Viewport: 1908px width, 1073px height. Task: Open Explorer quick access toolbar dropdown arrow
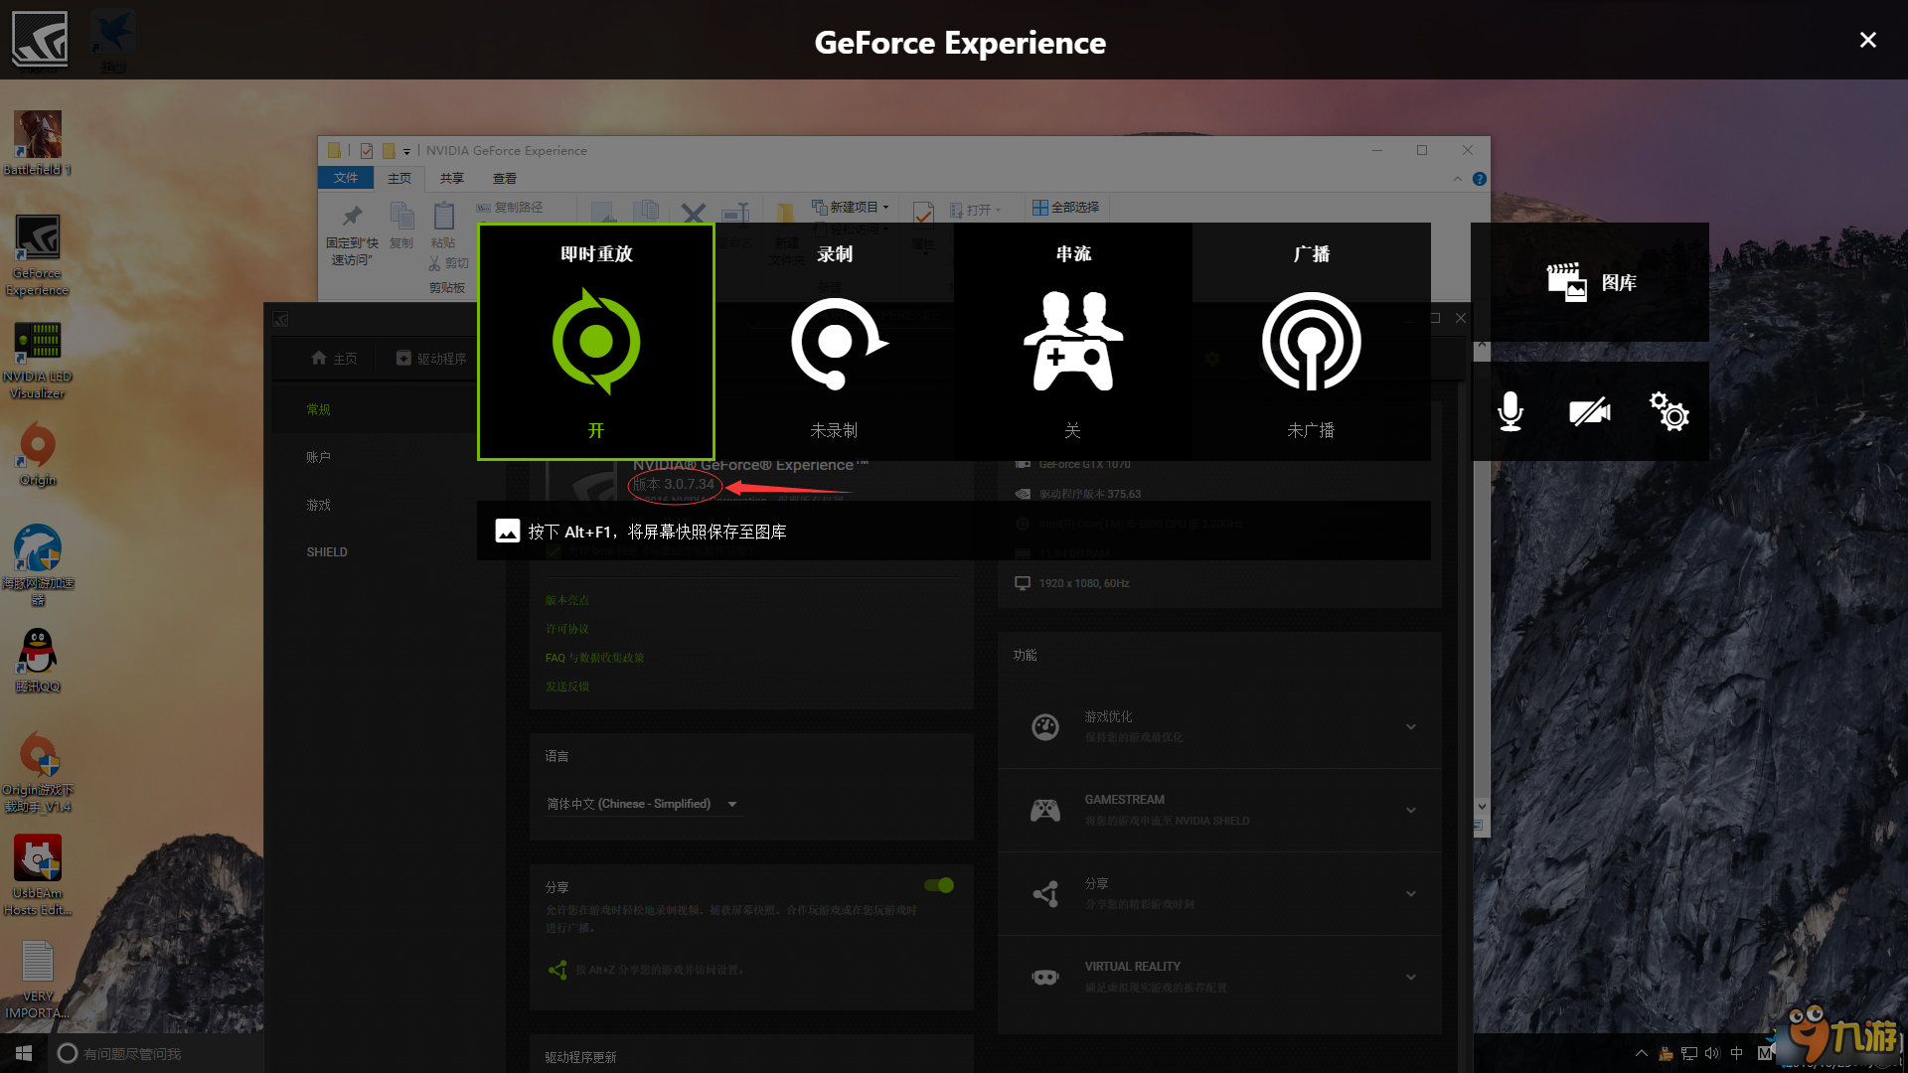(x=406, y=151)
